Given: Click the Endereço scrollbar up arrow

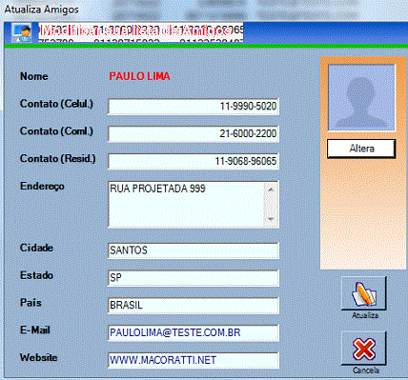Looking at the screenshot, I should coord(271,190).
